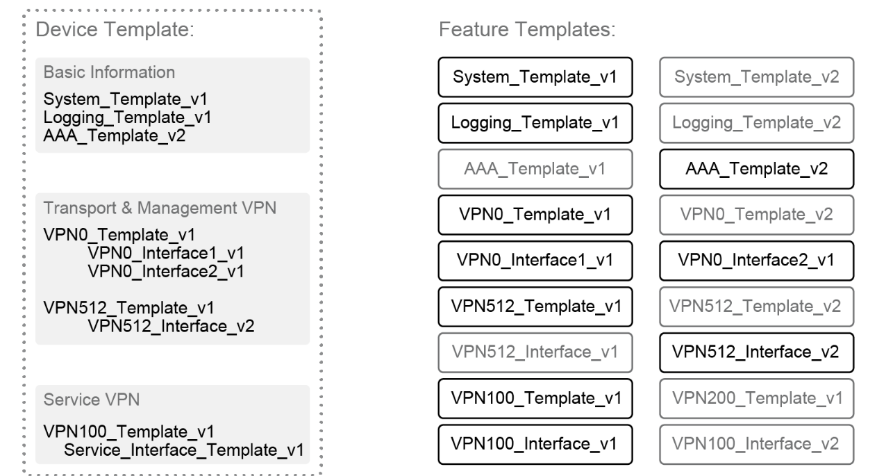877x476 pixels.
Task: Click the greyed AAA_Template_v1 box
Action: coord(535,168)
